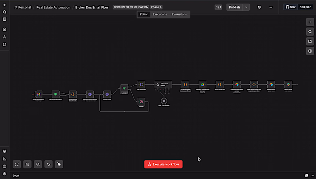316x179 pixels.
Task: Click the plus icon in the left sidebar
Action: pos(5,5)
